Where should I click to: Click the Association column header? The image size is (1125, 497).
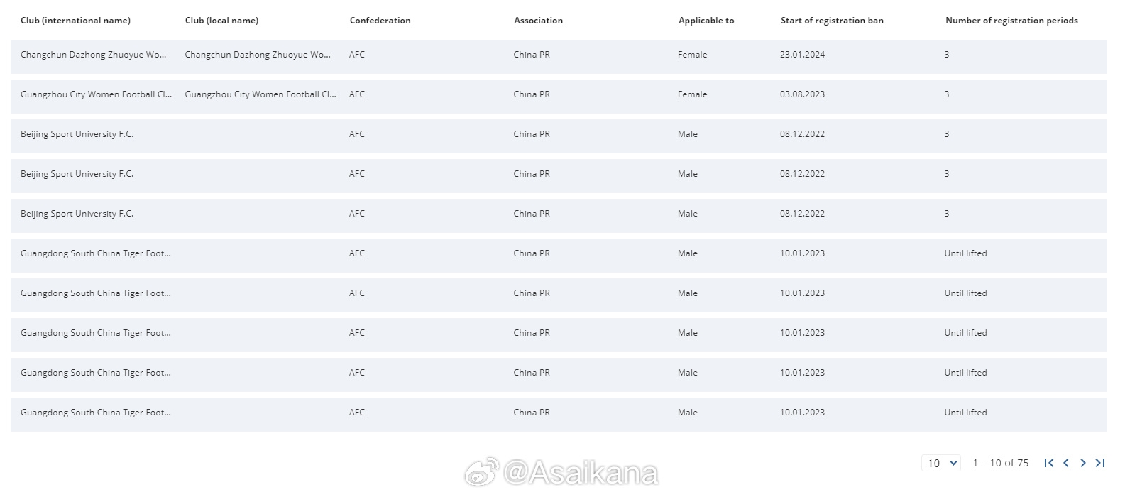click(x=538, y=21)
